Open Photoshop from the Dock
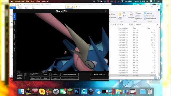 pos(77,91)
